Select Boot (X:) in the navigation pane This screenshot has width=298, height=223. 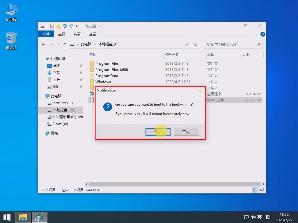pyautogui.click(x=61, y=124)
